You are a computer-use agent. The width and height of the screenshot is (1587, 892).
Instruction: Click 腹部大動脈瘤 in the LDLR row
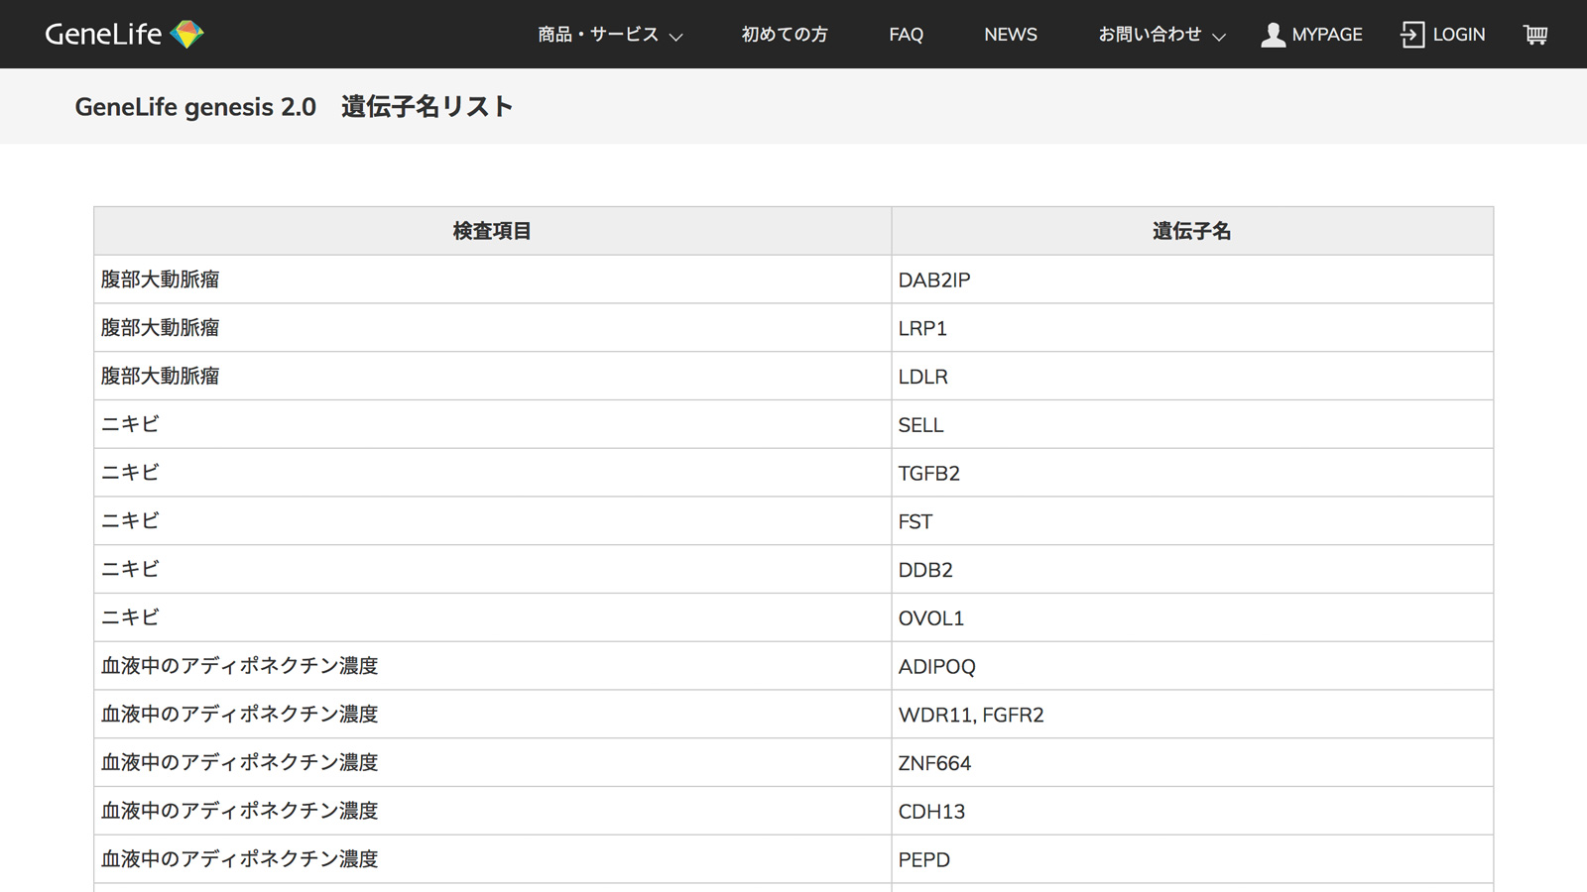tap(160, 377)
